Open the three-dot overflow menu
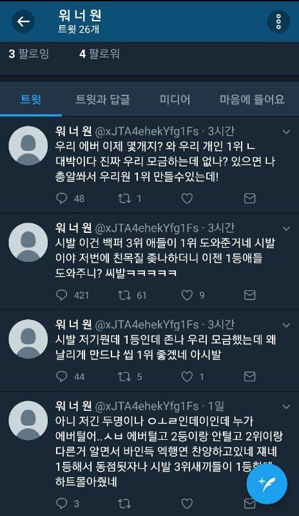The image size is (299, 516). click(278, 22)
